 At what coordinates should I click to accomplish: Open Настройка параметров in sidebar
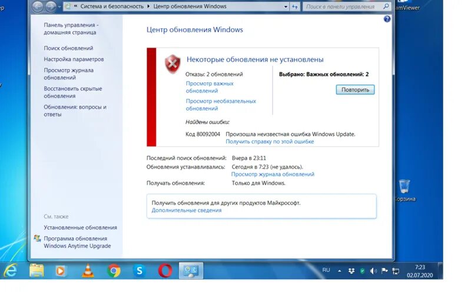point(74,59)
